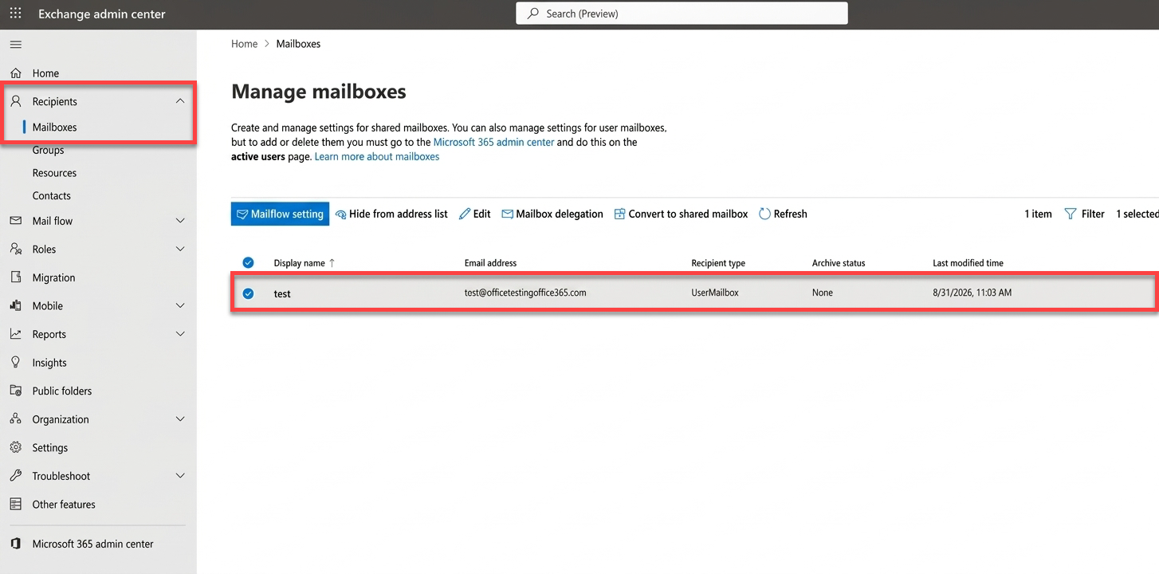Click Microsoft 365 admin center in sidebar
This screenshot has width=1159, height=574.
click(x=92, y=544)
